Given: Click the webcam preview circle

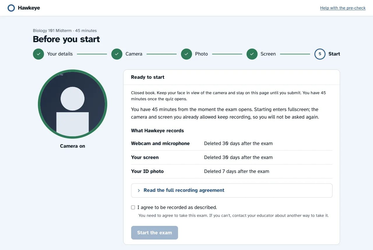Looking at the screenshot, I should pyautogui.click(x=73, y=104).
